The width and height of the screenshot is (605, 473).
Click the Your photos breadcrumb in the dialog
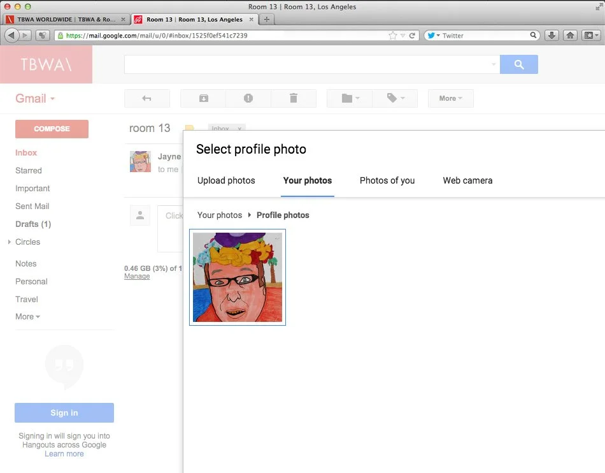[x=220, y=215]
